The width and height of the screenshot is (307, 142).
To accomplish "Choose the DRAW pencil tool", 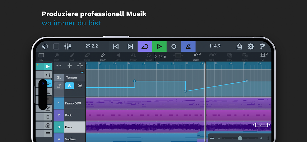I will pos(103,57).
